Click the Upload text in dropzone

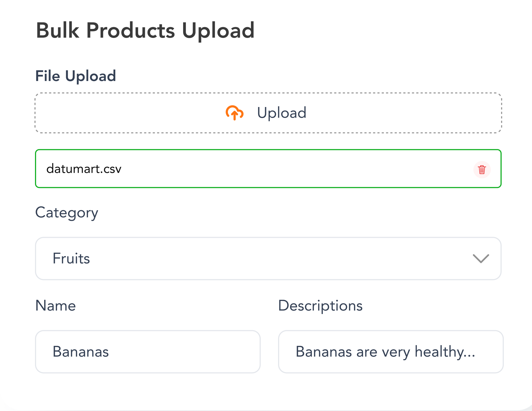click(x=282, y=113)
